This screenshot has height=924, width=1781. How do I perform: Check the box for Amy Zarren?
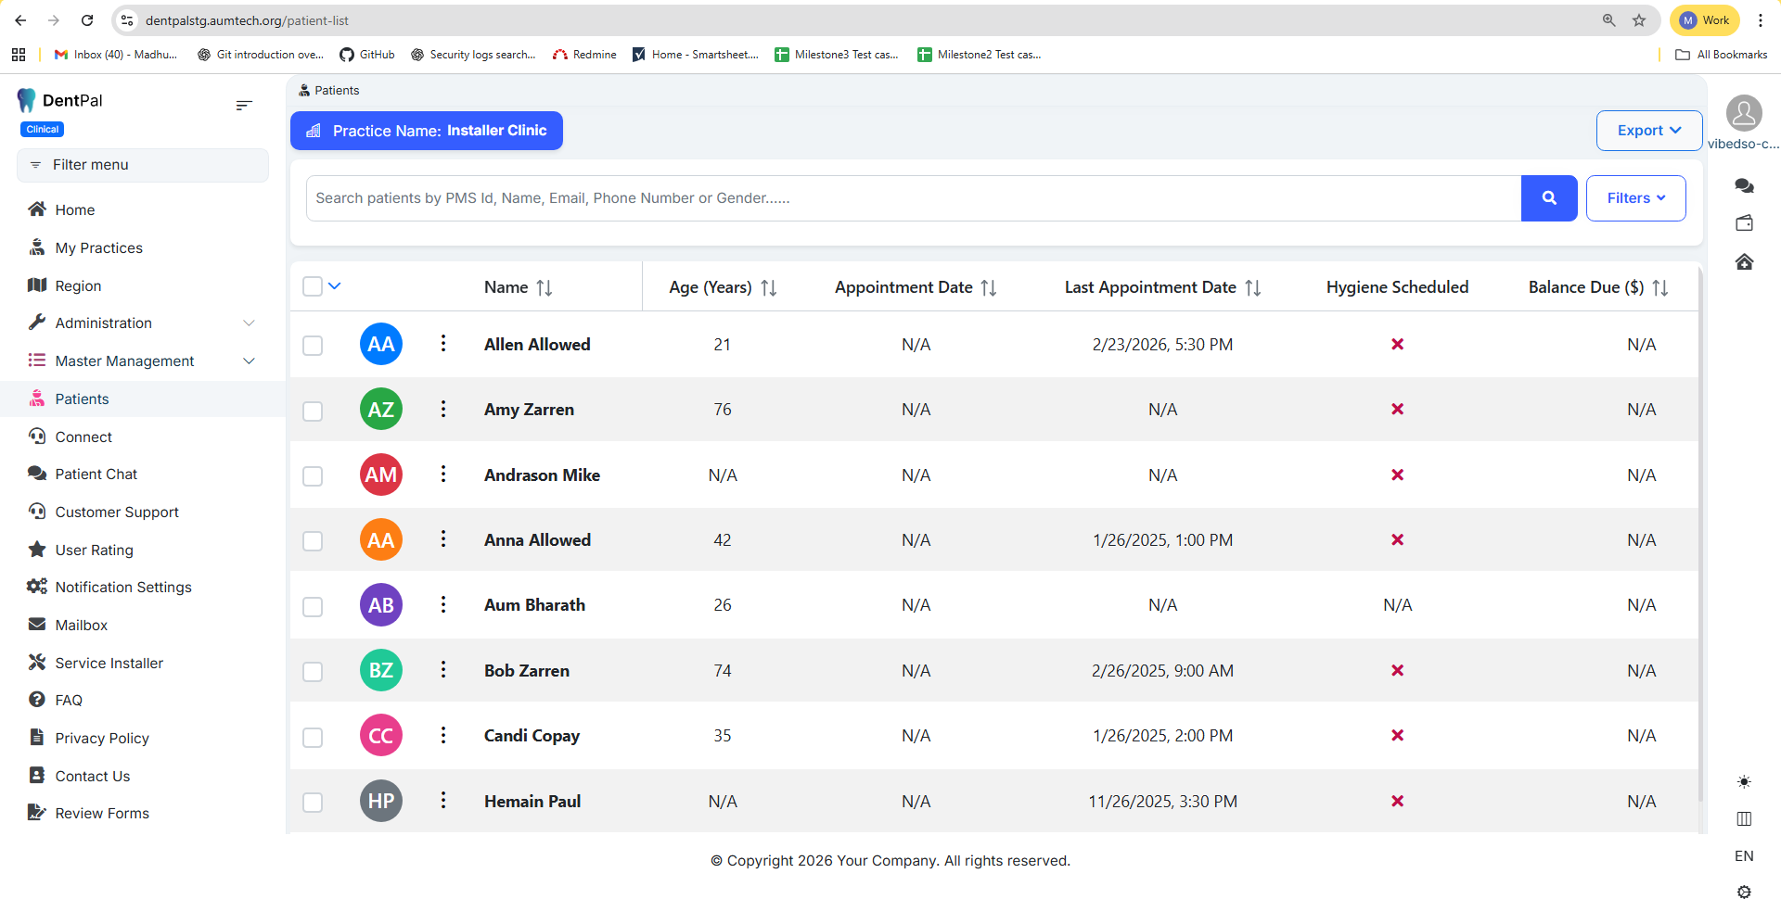(313, 411)
